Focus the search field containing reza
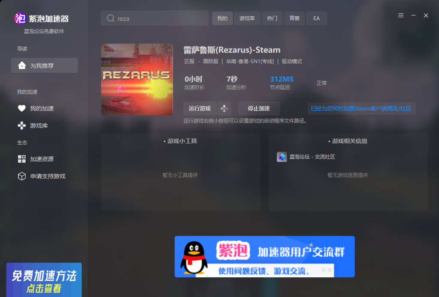The width and height of the screenshot is (439, 297). click(x=154, y=18)
